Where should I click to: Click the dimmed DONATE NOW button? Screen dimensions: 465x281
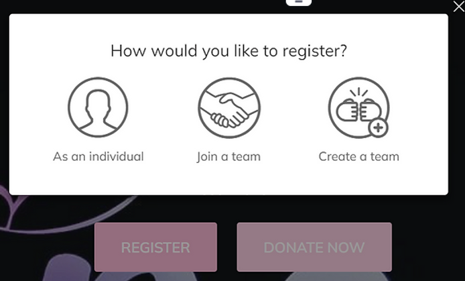tap(314, 247)
